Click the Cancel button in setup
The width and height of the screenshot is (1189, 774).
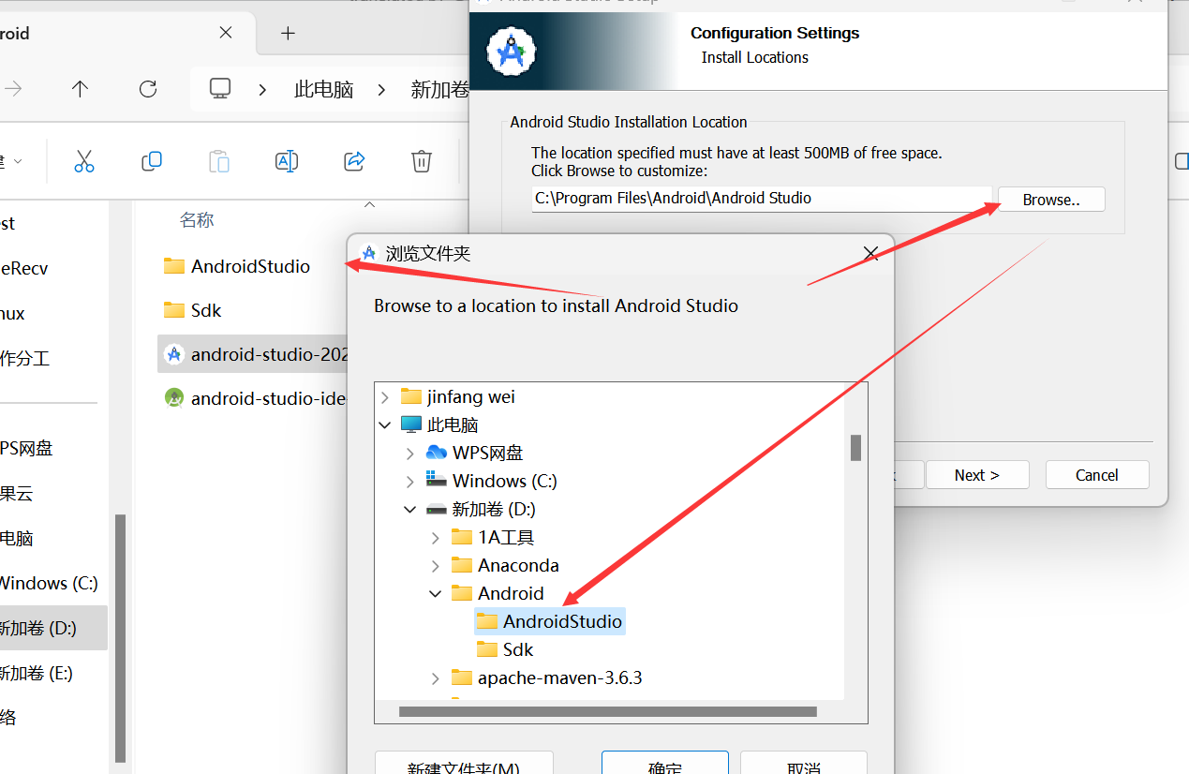(x=1097, y=475)
